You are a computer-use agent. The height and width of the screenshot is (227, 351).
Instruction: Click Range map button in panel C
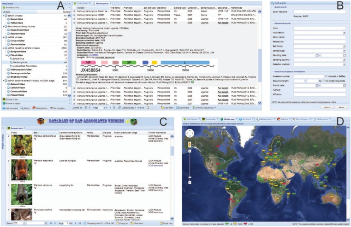point(166,223)
